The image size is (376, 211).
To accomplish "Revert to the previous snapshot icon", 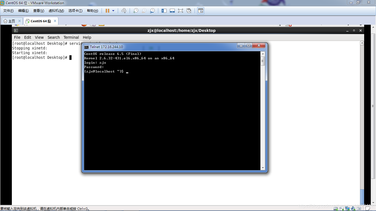I will tap(144, 11).
